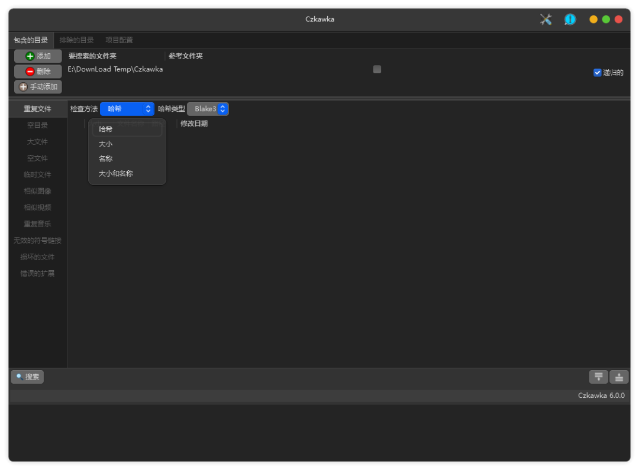Click the magnifier Search icon
Viewport: 639px width, 470px height.
coord(20,377)
